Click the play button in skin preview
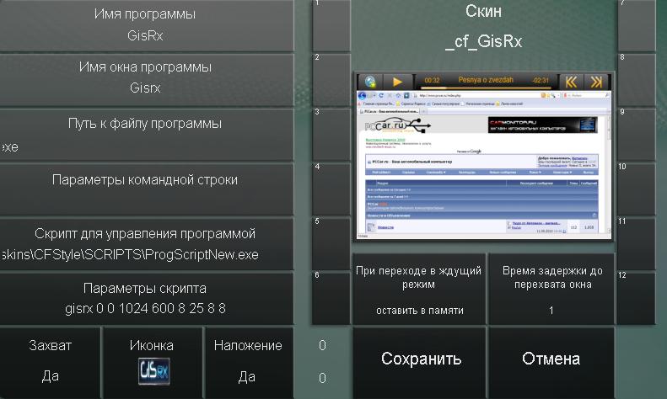This screenshot has width=667, height=399. pos(397,81)
